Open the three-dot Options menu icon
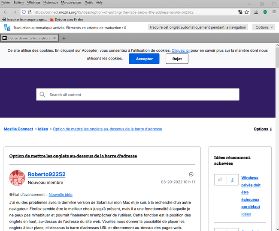279x231 pixels. [271, 129]
